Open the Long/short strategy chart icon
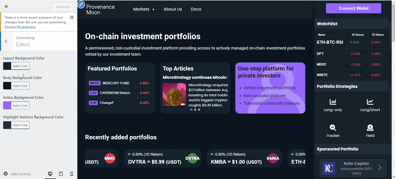Viewport: 395px width, 179px height. 370,102
